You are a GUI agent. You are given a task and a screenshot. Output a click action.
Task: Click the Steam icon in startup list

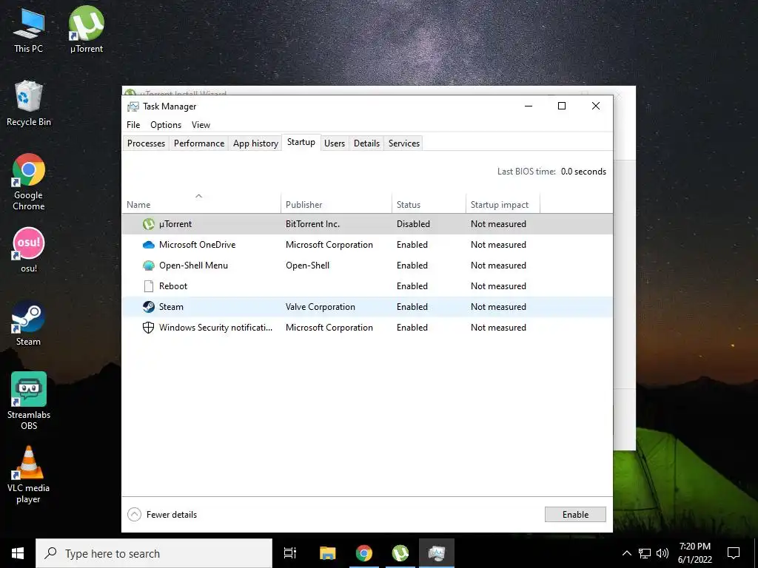148,307
